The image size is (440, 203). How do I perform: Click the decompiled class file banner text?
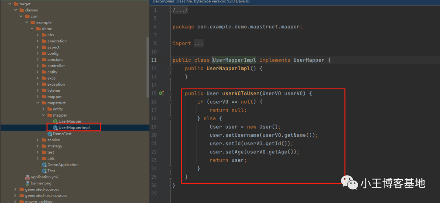point(201,1)
